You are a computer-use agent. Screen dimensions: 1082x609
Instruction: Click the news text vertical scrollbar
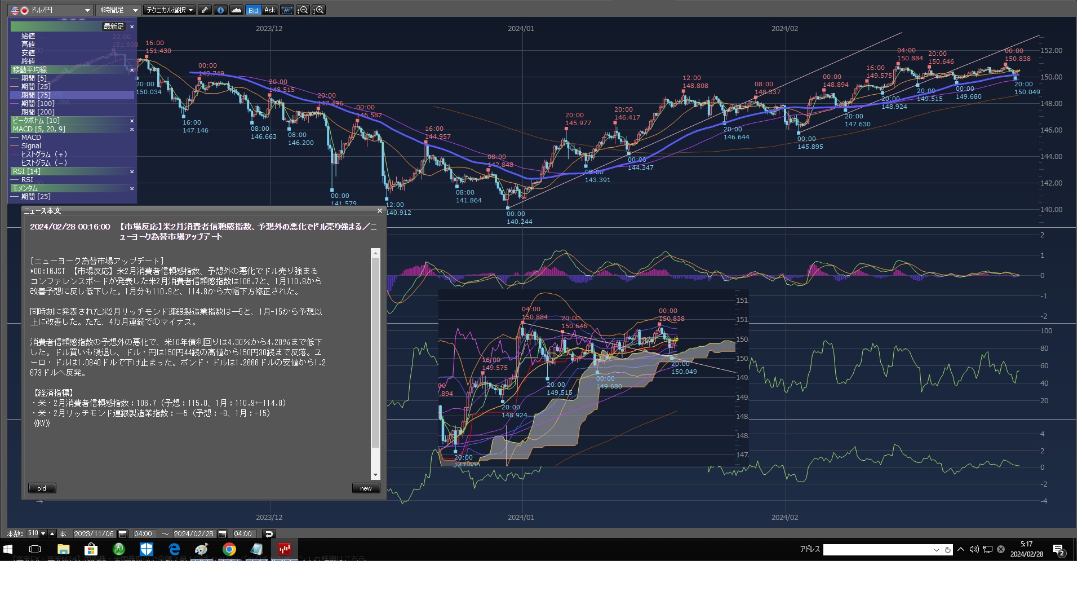coord(375,352)
